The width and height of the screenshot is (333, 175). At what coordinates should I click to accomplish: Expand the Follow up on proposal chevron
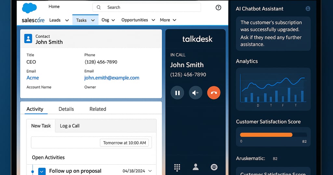(150, 171)
